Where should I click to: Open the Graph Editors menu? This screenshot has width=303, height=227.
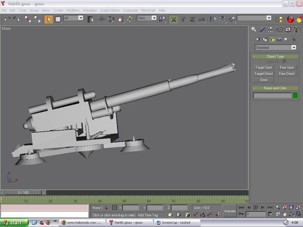click(x=110, y=10)
